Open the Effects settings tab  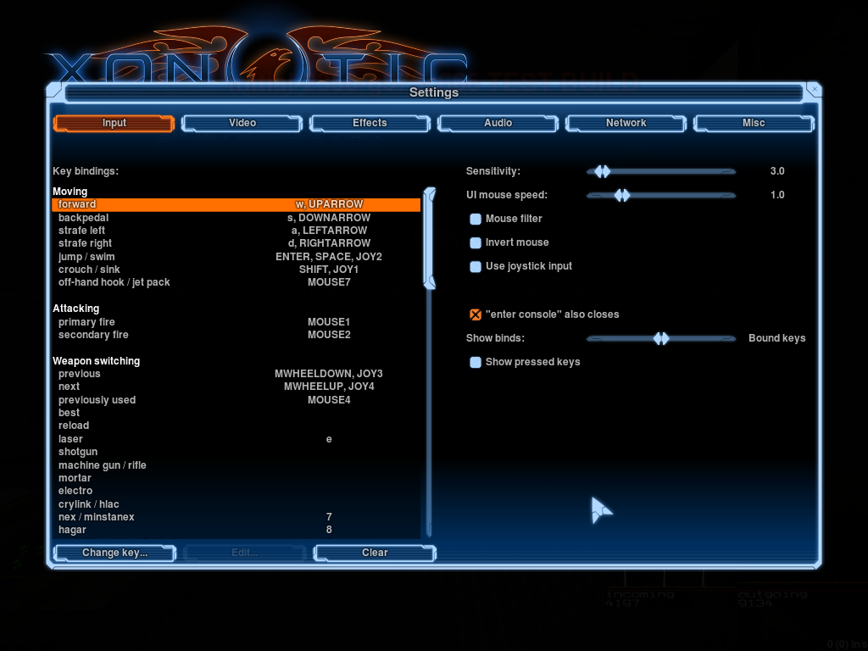click(x=370, y=123)
